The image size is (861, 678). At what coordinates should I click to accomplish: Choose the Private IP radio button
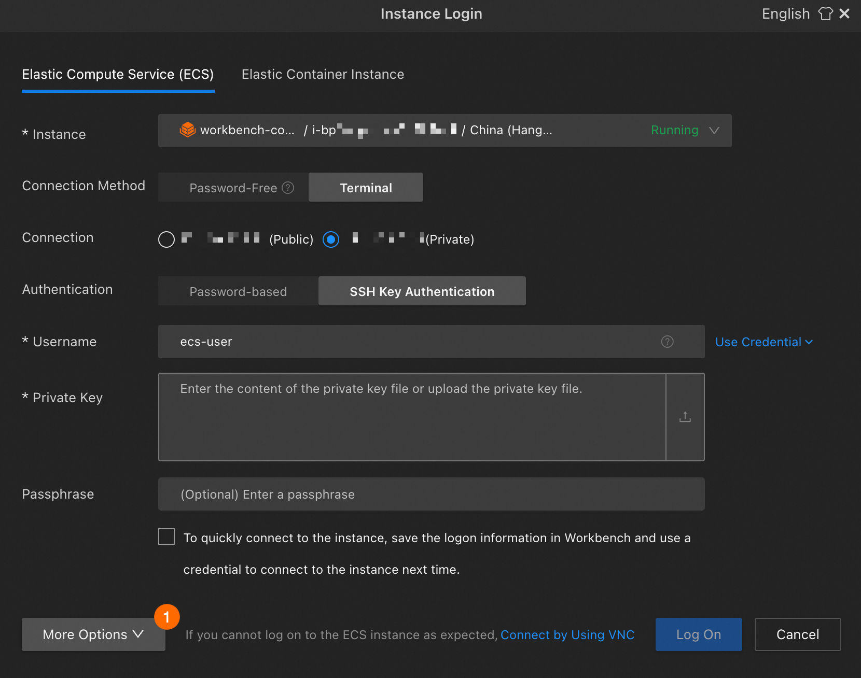[331, 239]
